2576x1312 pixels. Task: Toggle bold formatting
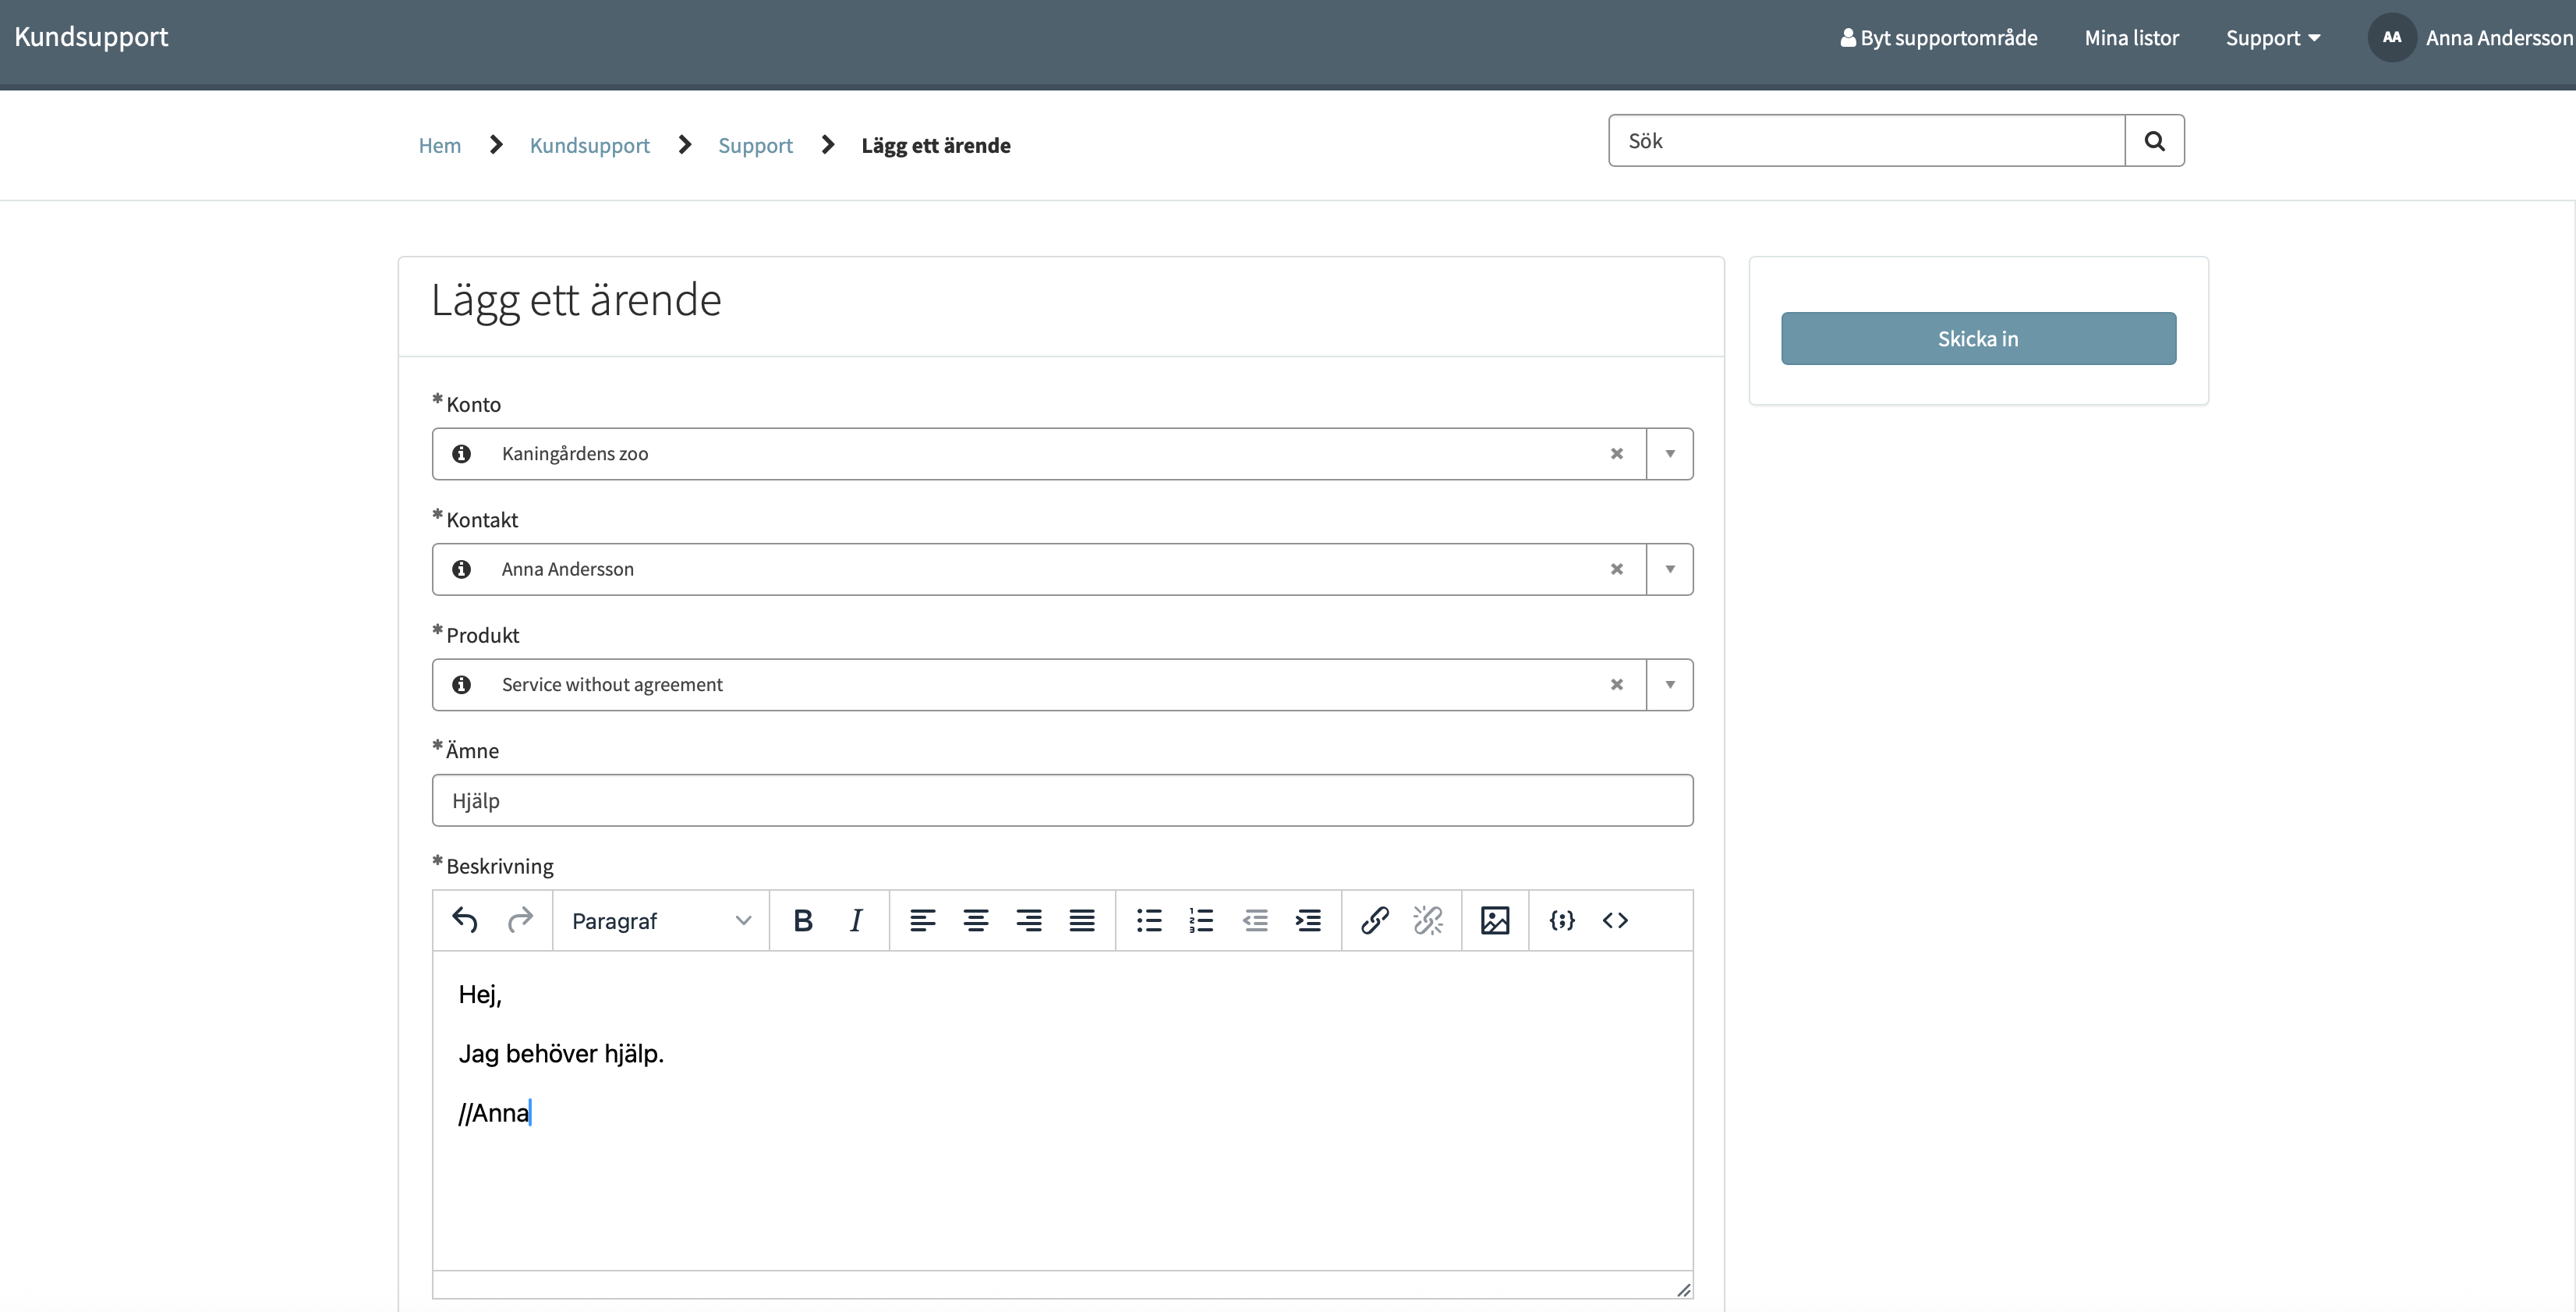pos(803,920)
